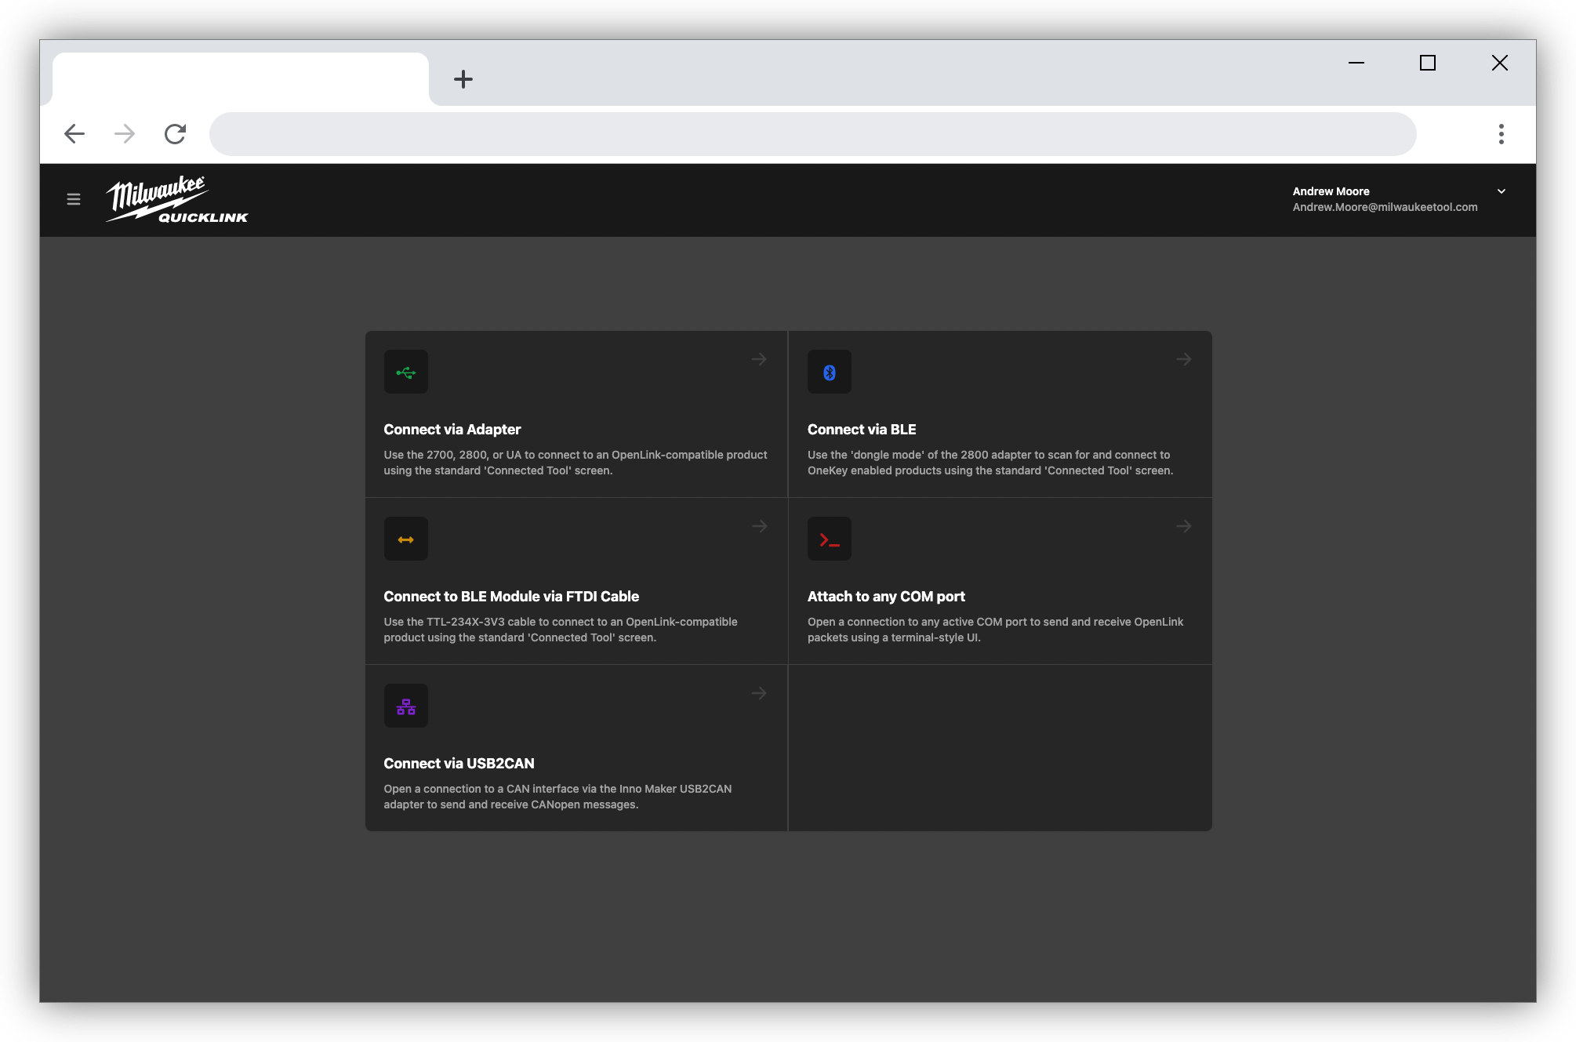This screenshot has height=1042, width=1576.
Task: Click the blue Bluetooth icon
Action: pyautogui.click(x=830, y=372)
